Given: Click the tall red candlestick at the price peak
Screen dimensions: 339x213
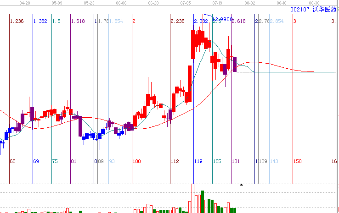Looking at the screenshot, I should (194, 44).
